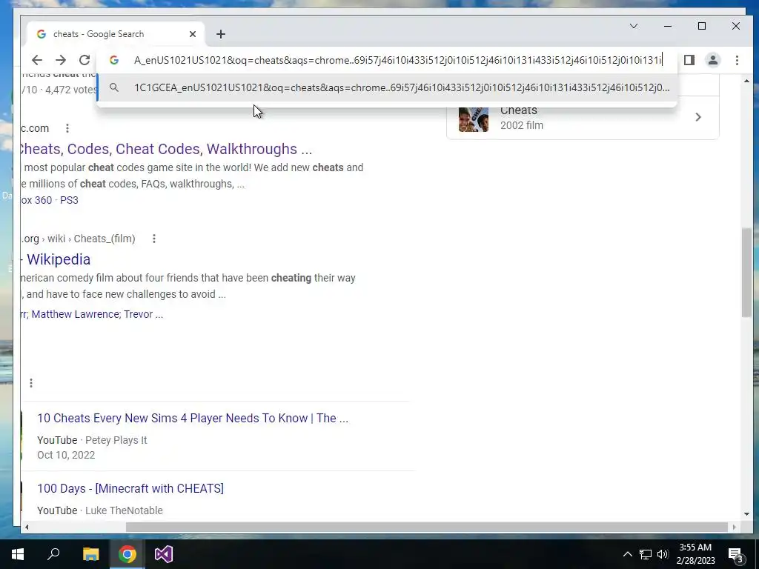Image resolution: width=759 pixels, height=569 pixels.
Task: Click the Google icon in address bar
Action: point(114,60)
